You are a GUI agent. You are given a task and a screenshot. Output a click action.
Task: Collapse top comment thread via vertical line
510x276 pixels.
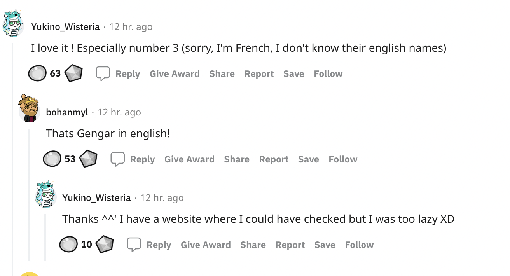click(x=13, y=155)
